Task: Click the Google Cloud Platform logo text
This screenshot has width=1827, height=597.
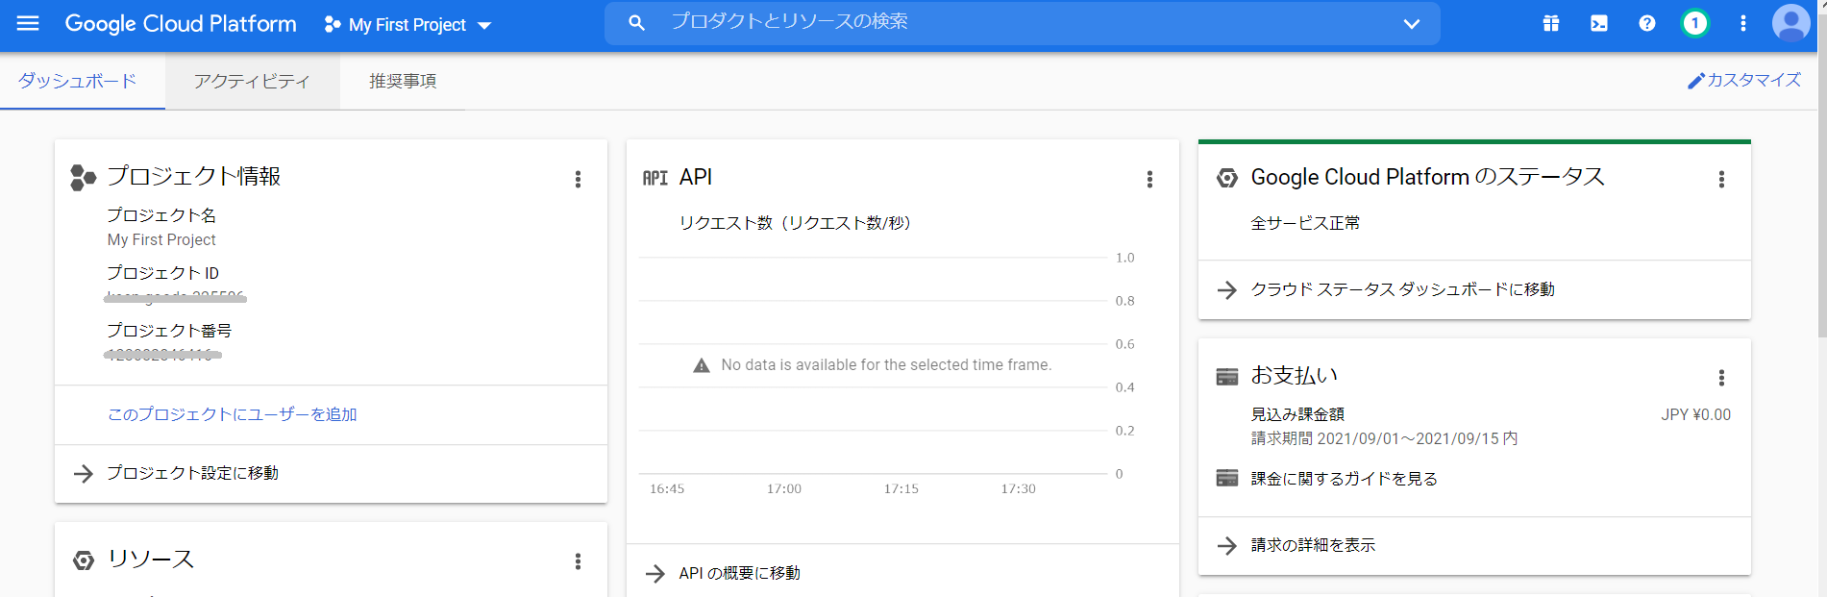Action: click(181, 23)
